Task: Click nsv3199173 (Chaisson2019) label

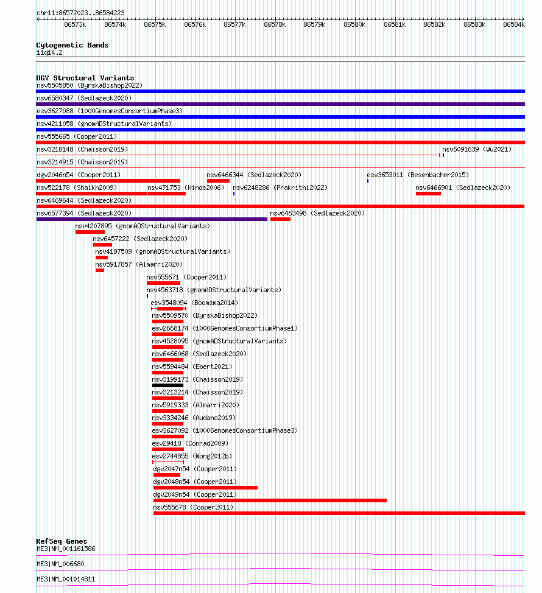Action: [197, 380]
